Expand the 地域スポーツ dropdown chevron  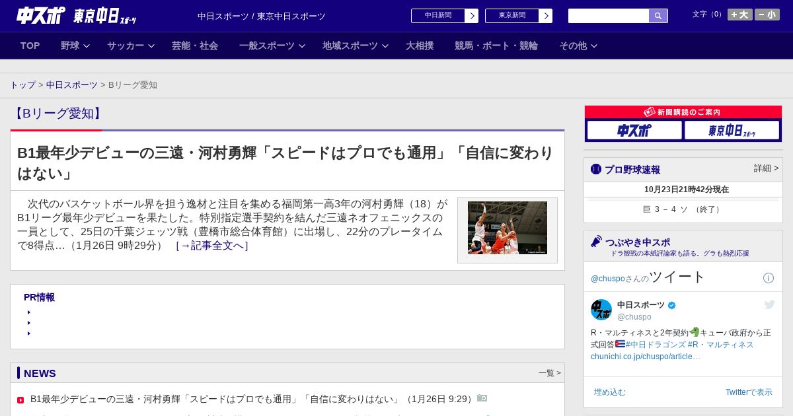pyautogui.click(x=385, y=46)
